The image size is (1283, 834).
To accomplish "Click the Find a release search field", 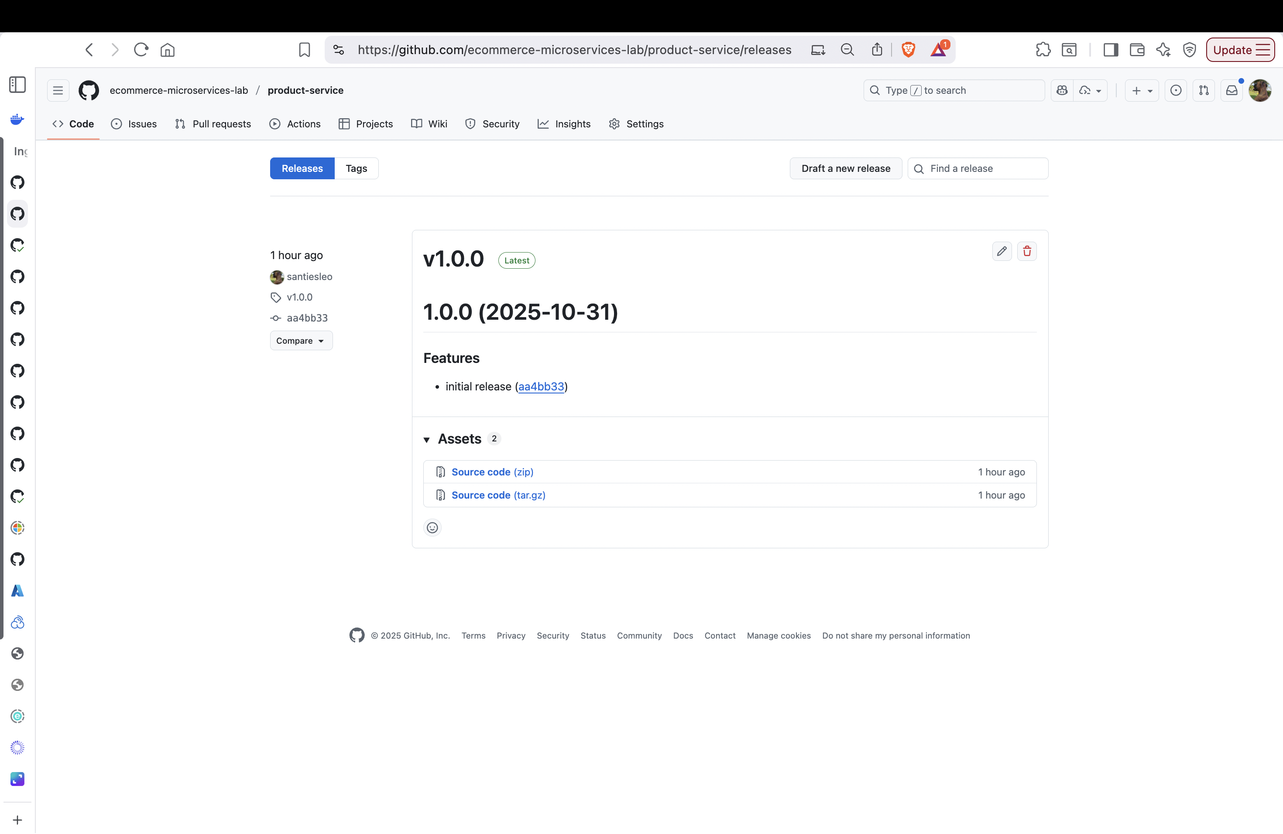I will pyautogui.click(x=978, y=169).
